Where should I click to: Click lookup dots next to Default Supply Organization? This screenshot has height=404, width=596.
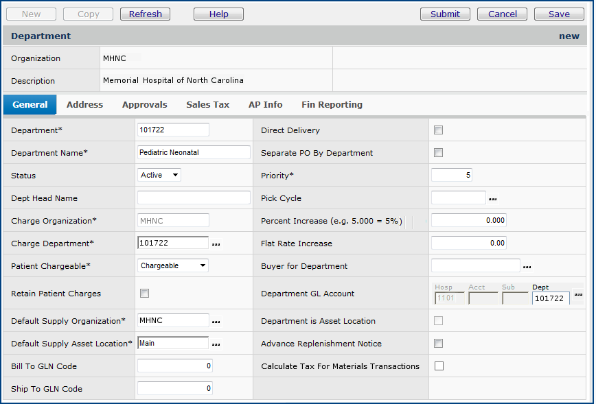[217, 321]
